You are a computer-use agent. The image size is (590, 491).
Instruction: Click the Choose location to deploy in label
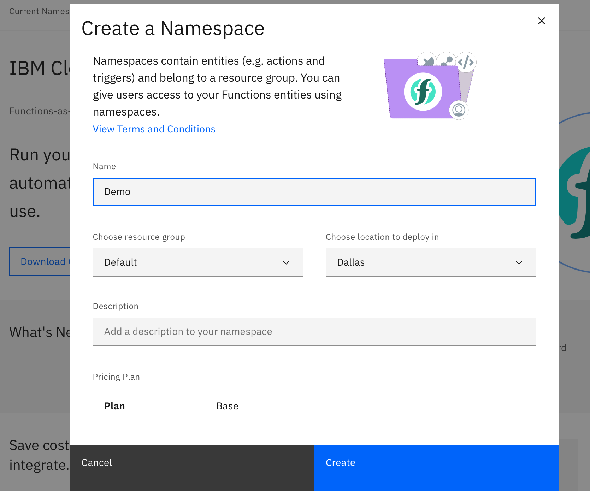382,237
